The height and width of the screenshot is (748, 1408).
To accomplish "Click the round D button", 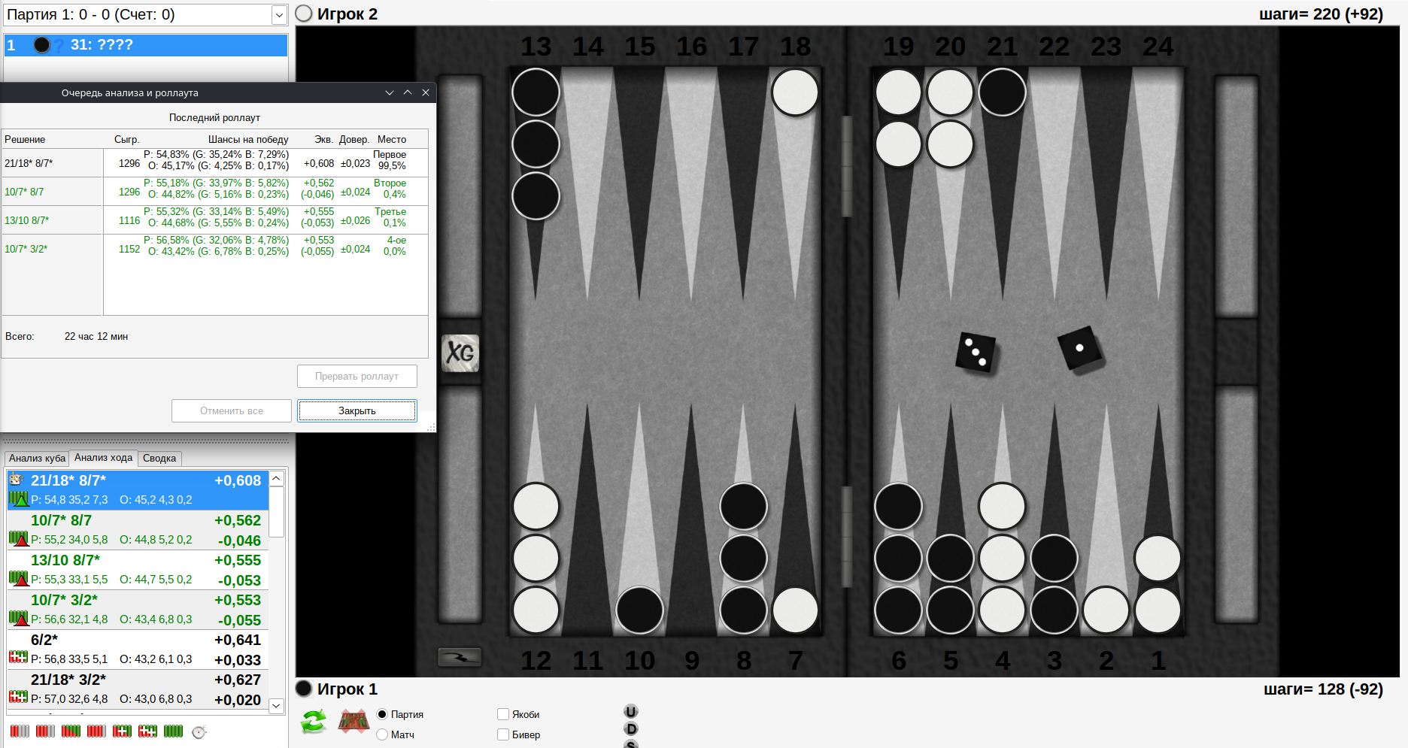I will [x=631, y=728].
